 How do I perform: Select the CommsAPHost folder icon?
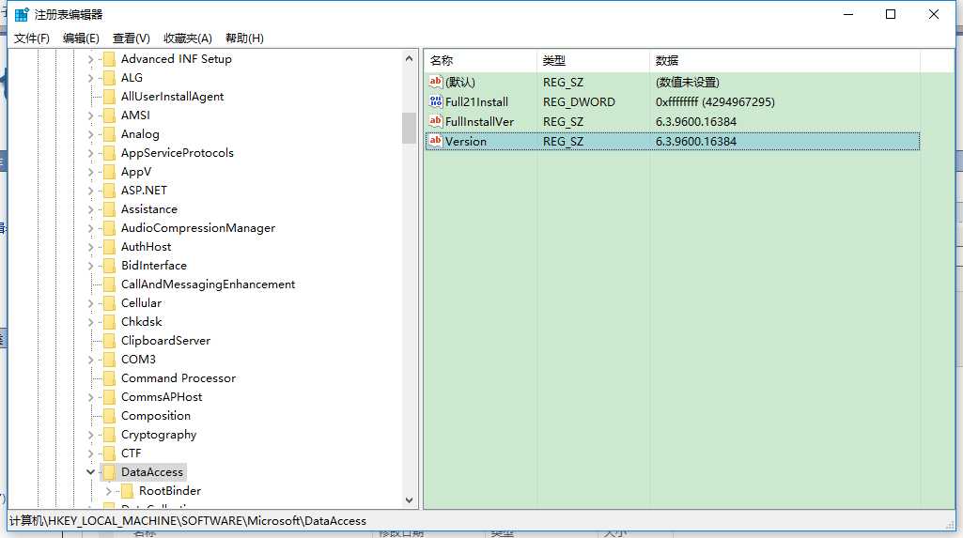coord(109,397)
